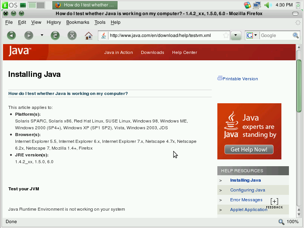The height and width of the screenshot is (228, 304).
Task: Click the 'JRE version(s):' bullet label
Action: click(32, 155)
